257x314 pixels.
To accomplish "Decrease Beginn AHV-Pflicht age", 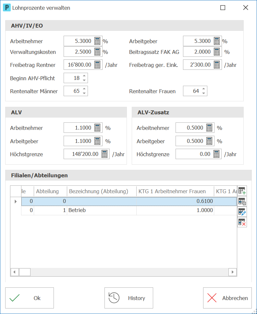I will click(x=84, y=80).
